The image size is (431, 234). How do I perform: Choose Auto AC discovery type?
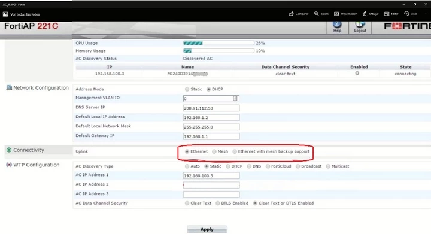187,166
